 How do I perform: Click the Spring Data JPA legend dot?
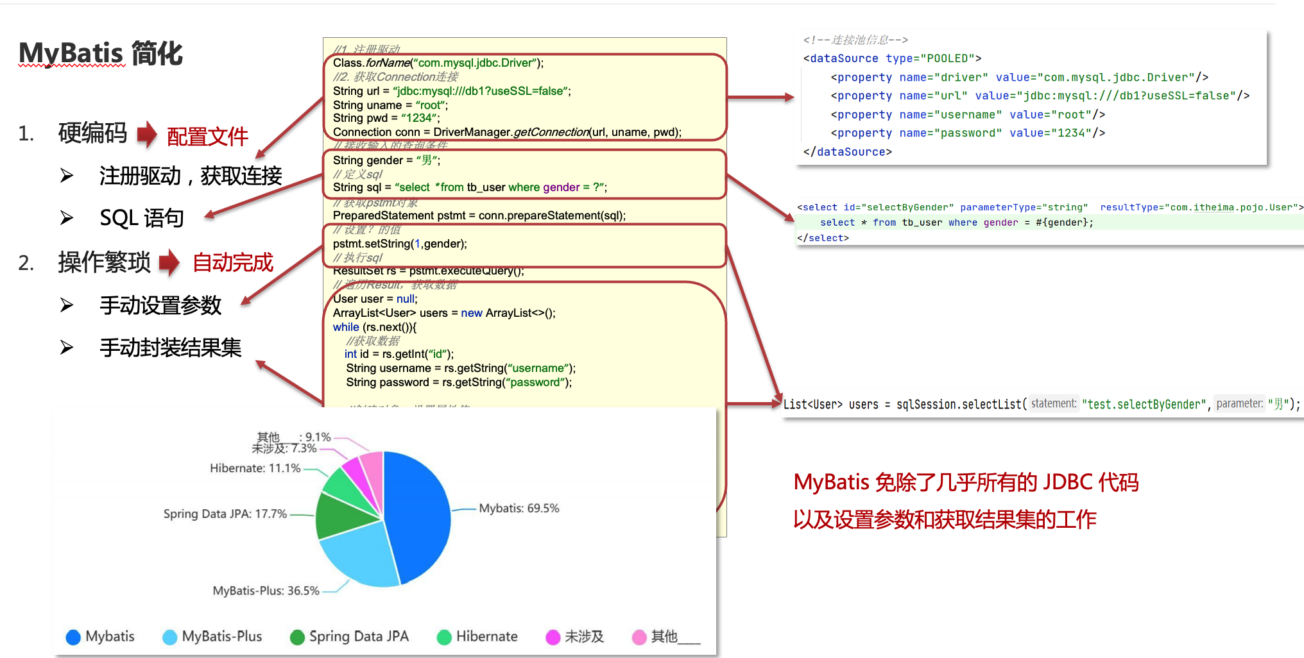[x=297, y=637]
